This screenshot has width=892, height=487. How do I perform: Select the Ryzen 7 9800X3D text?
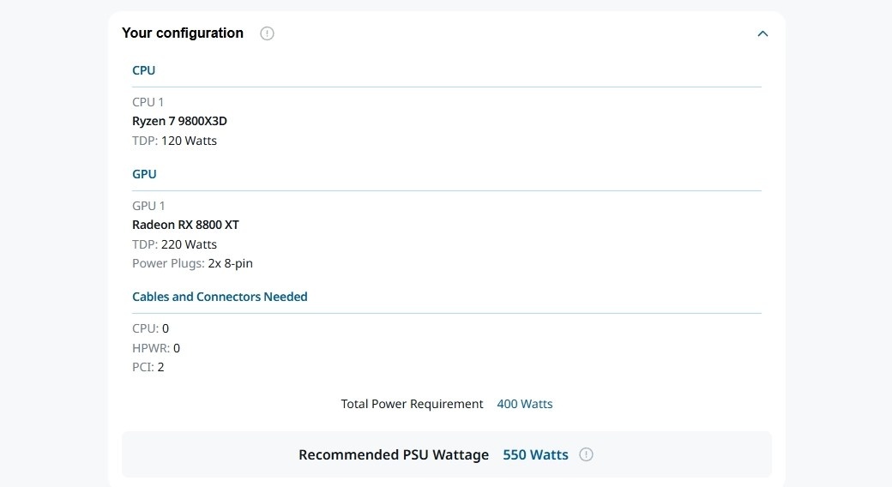click(x=179, y=121)
